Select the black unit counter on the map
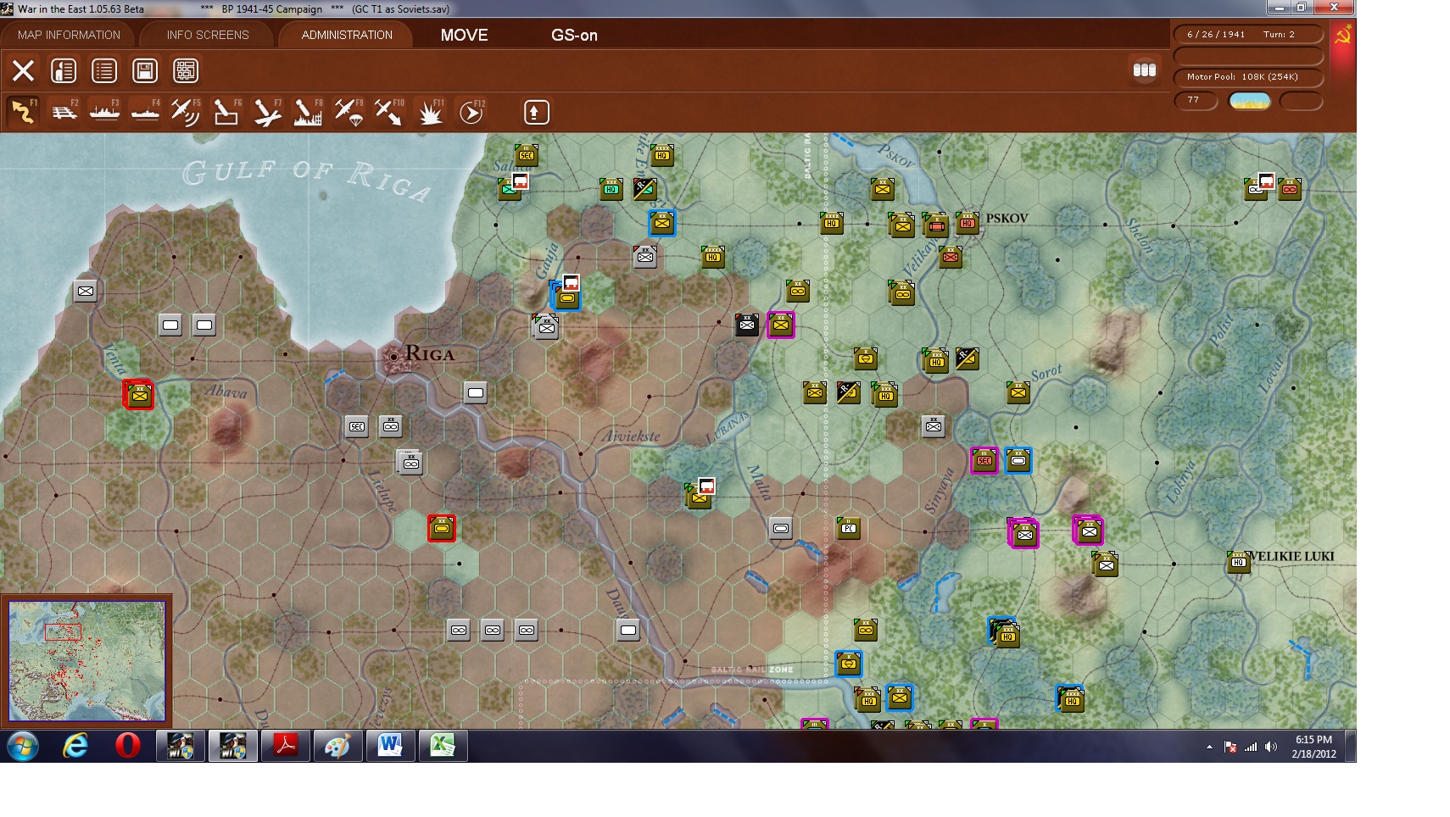This screenshot has height=817, width=1450. [746, 325]
